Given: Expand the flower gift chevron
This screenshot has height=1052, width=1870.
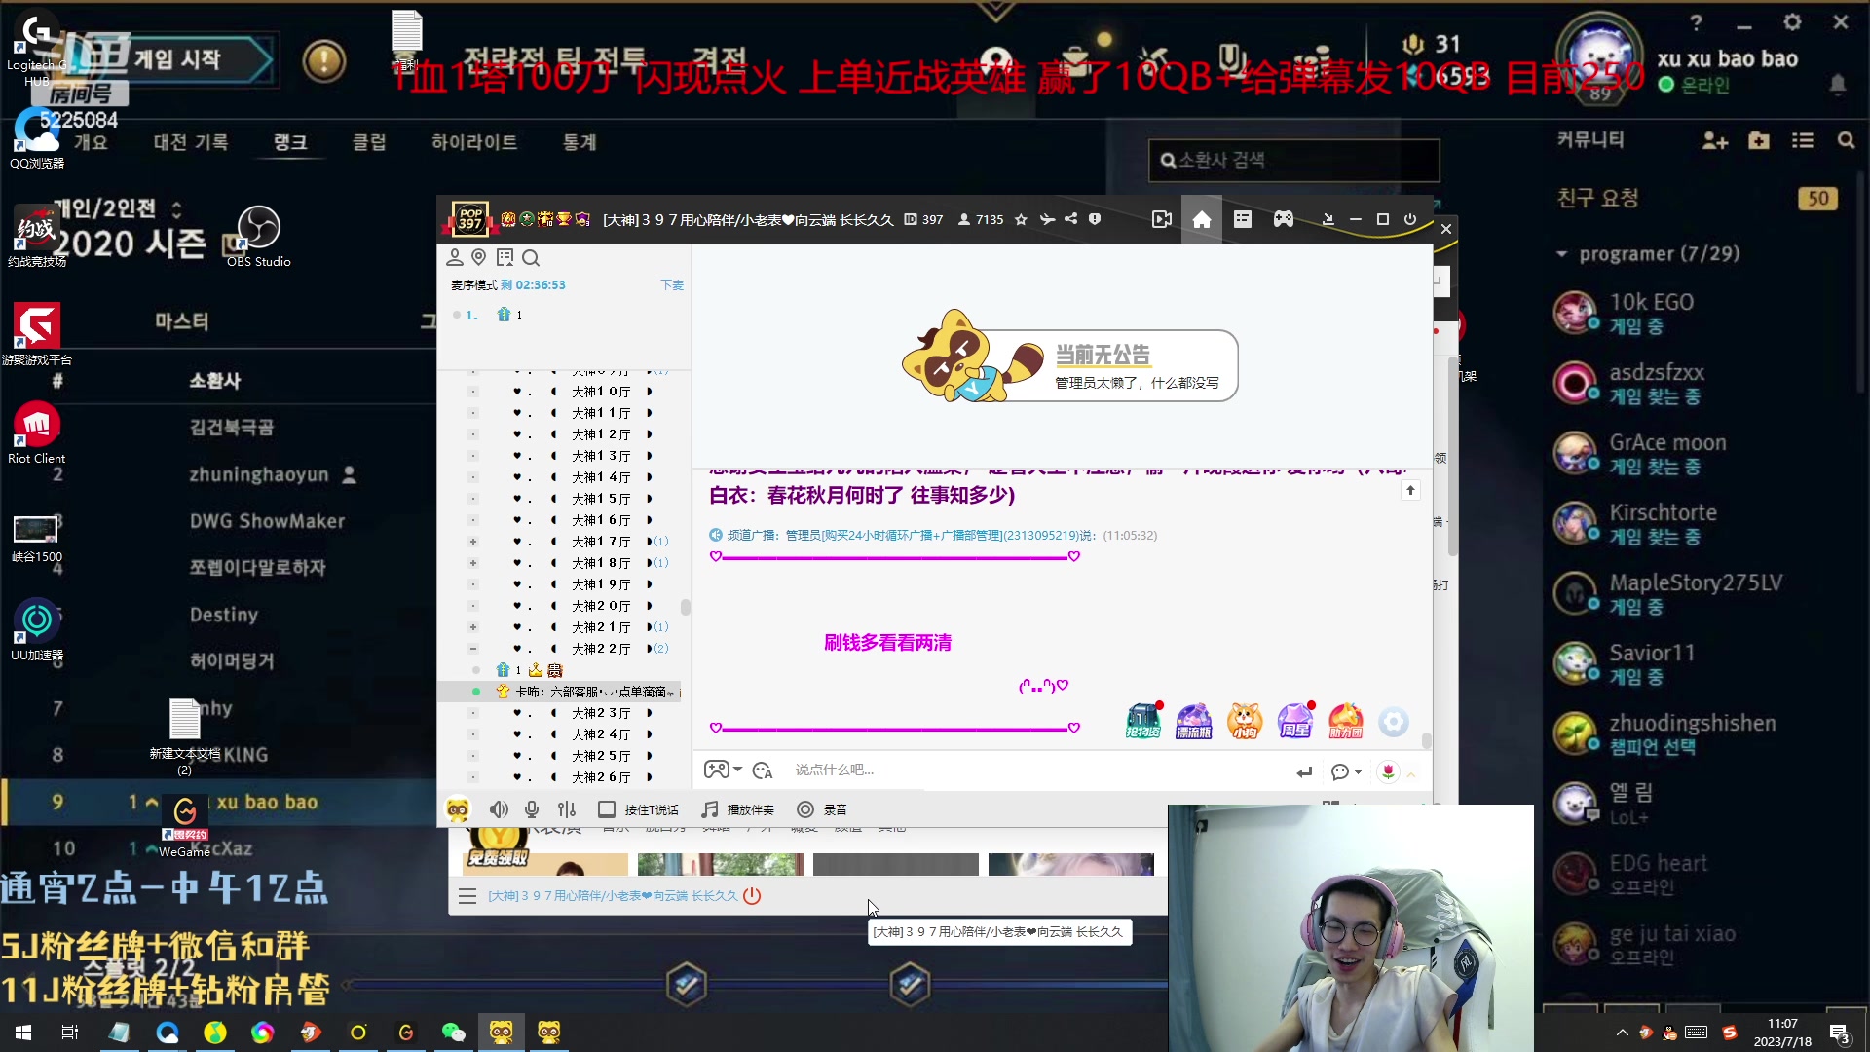Looking at the screenshot, I should point(1409,772).
